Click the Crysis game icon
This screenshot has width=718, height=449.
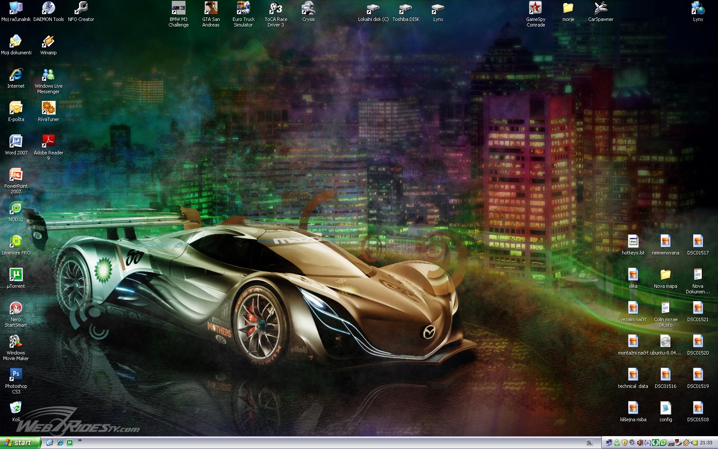point(308,12)
